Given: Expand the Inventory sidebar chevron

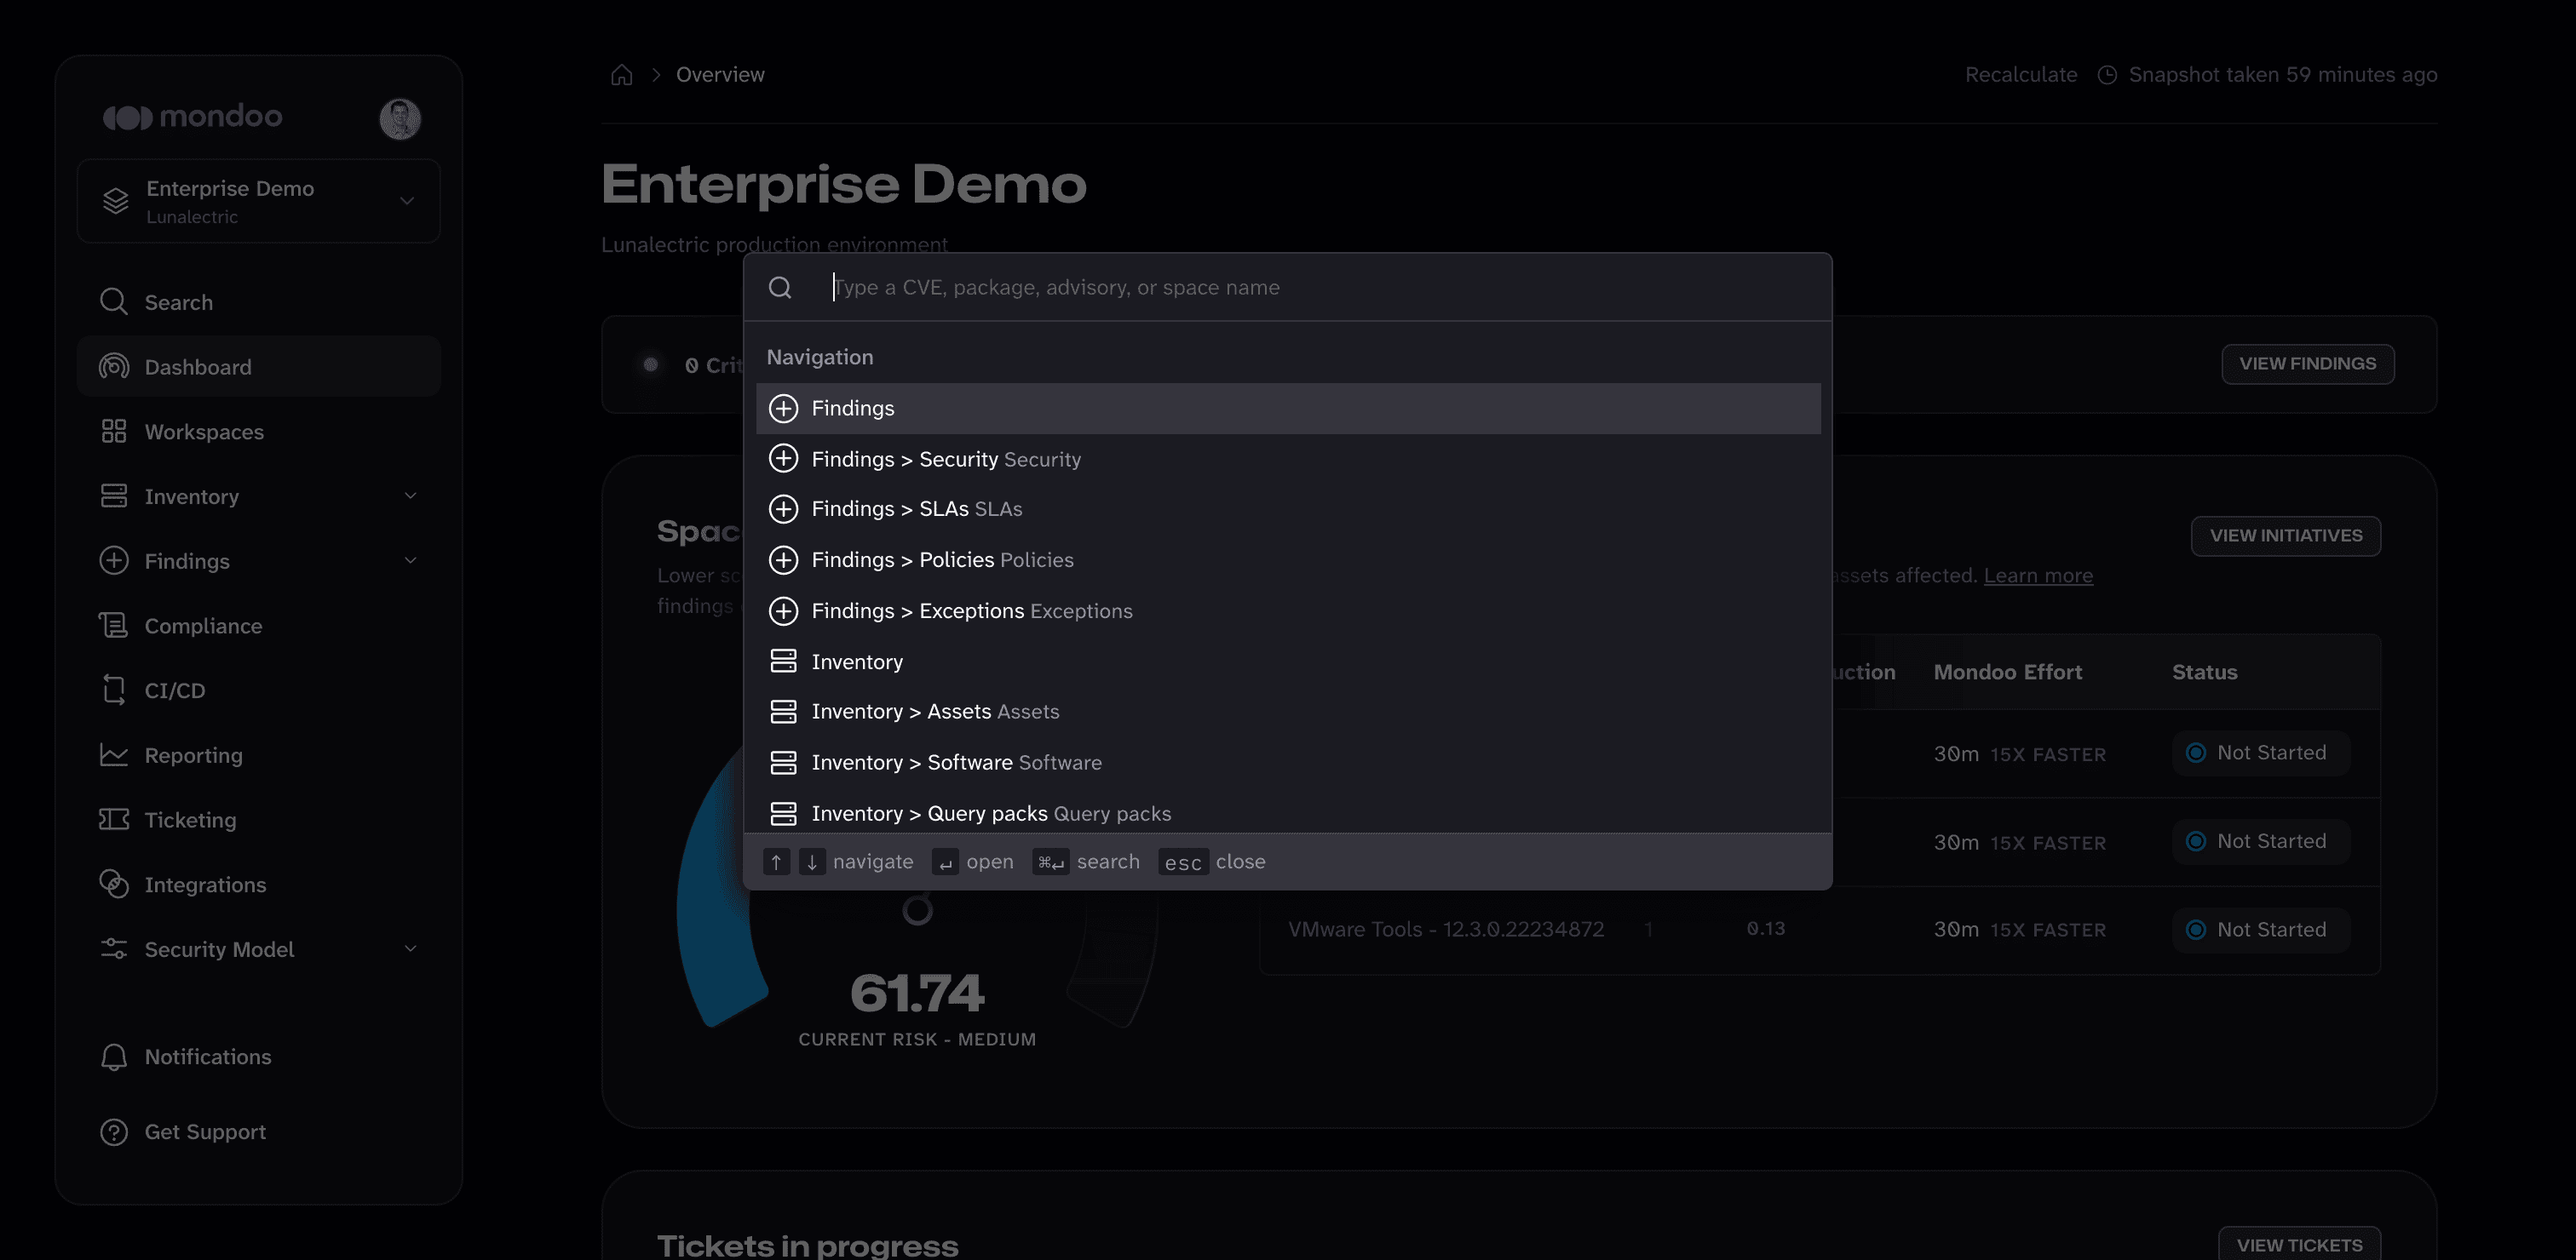Looking at the screenshot, I should (410, 495).
